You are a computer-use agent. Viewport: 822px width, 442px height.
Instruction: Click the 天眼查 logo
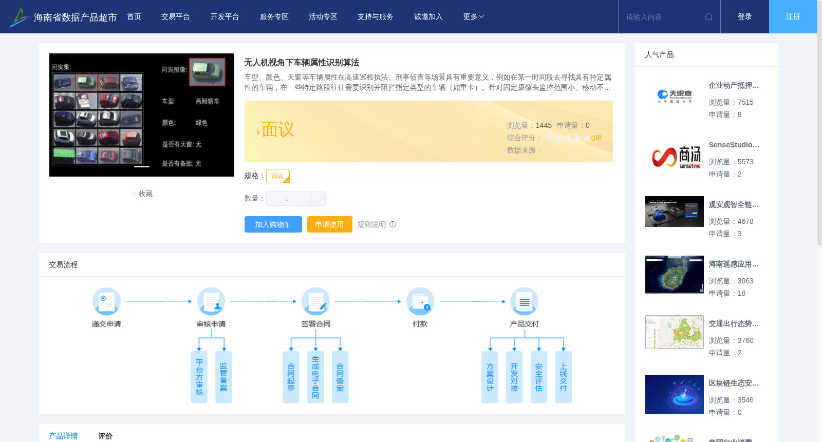click(x=675, y=97)
